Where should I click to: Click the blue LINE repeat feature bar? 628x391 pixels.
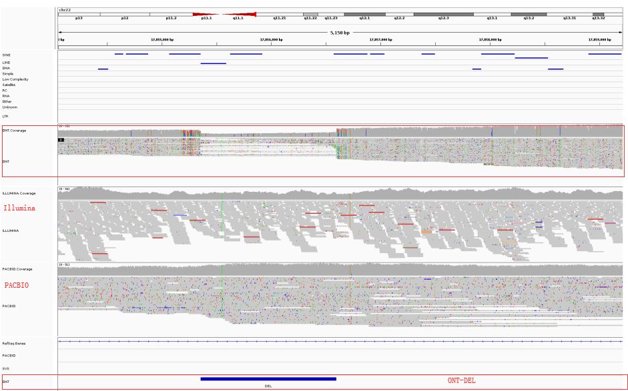pos(213,63)
